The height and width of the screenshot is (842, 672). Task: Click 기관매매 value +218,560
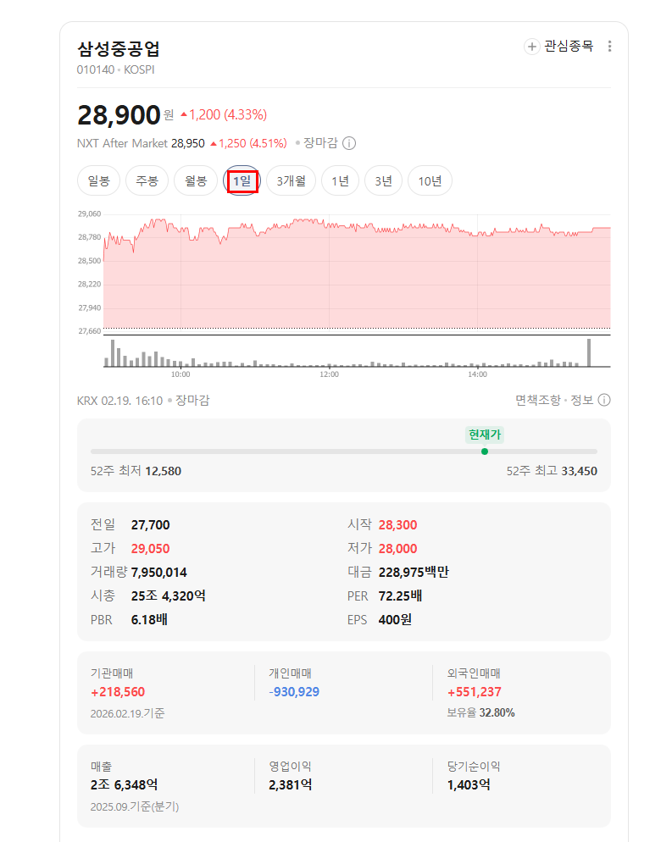click(x=118, y=691)
